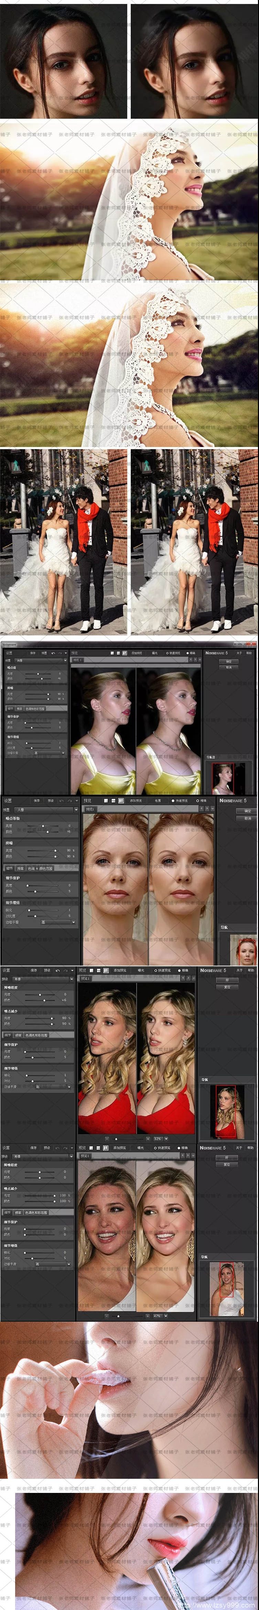Click split-view icon above red-dress woman preview
259x1610 pixels.
106,970
